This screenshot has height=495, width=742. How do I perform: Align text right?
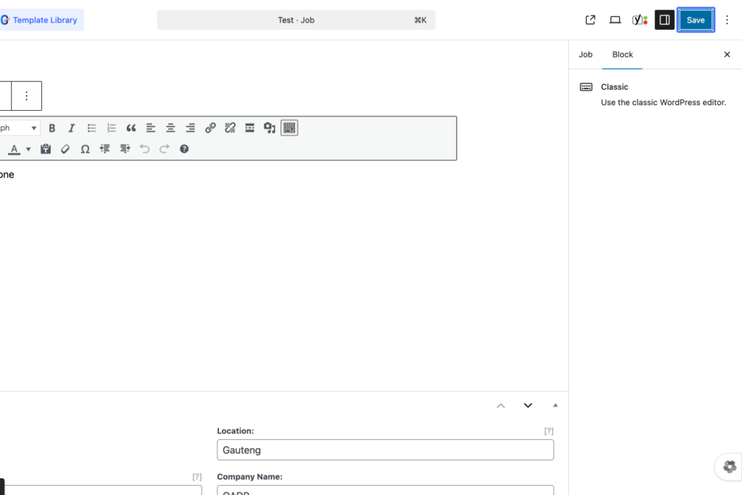pyautogui.click(x=191, y=128)
